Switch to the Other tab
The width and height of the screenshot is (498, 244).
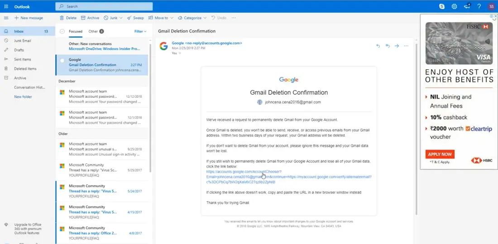point(96,31)
